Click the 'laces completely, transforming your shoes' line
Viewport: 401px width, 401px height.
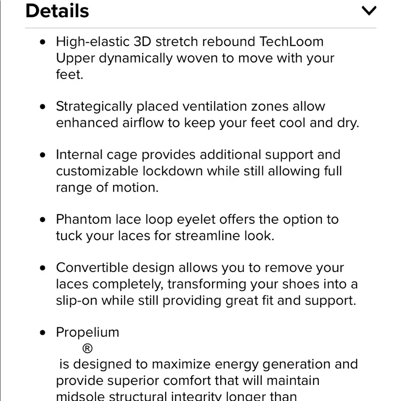click(207, 284)
